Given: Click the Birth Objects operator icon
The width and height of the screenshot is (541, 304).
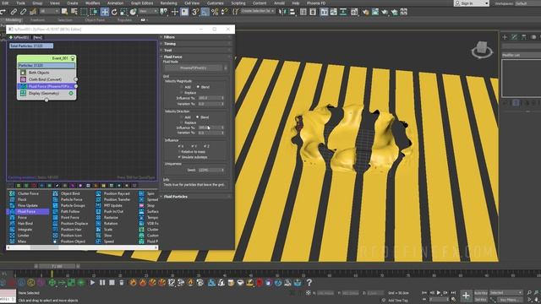Looking at the screenshot, I should (x=23, y=73).
